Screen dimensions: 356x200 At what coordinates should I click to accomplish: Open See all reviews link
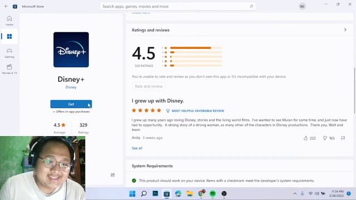[x=137, y=148]
